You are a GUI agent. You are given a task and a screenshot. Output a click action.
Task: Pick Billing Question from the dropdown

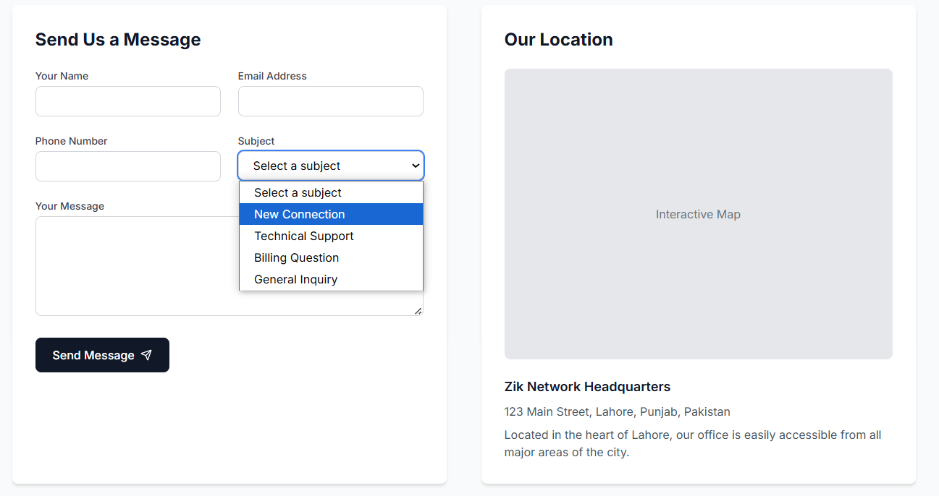click(x=296, y=257)
